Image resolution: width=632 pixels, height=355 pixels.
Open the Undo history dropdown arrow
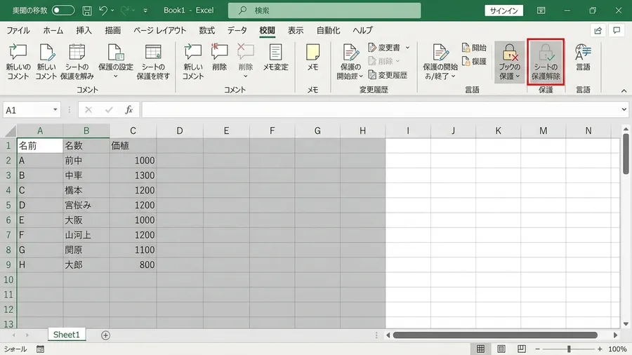(112, 11)
